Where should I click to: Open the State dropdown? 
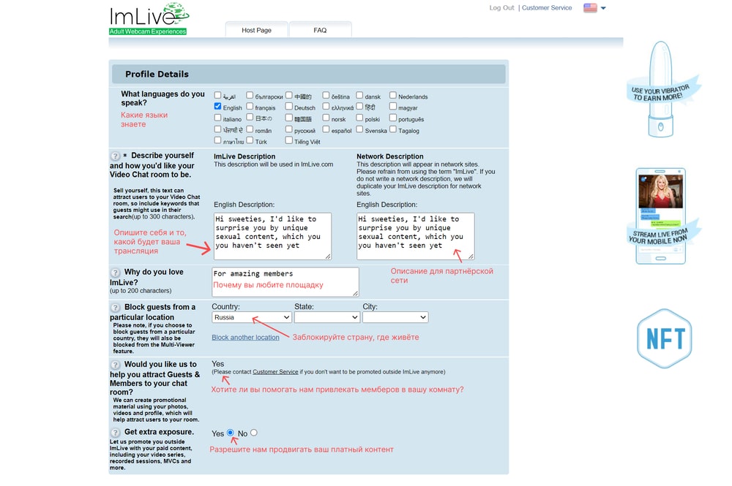coord(326,317)
